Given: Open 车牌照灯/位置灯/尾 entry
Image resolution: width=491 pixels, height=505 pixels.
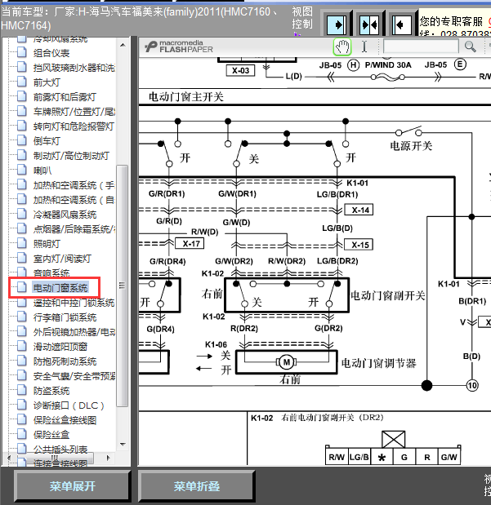Looking at the screenshot, I should click(74, 112).
